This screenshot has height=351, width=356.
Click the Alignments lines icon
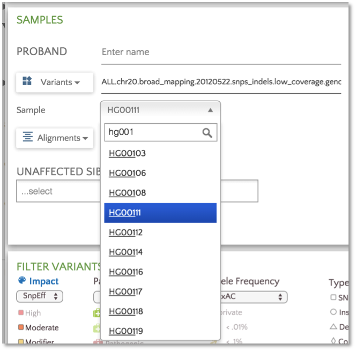point(28,137)
